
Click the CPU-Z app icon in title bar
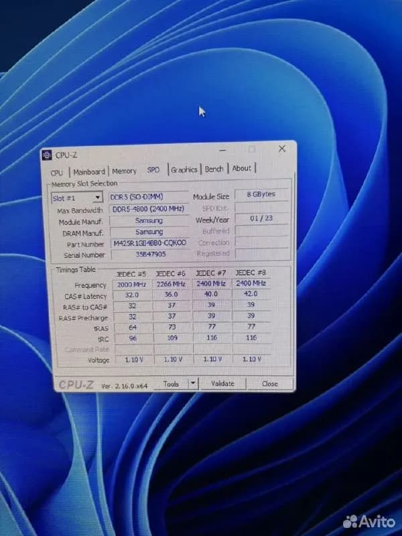47,155
